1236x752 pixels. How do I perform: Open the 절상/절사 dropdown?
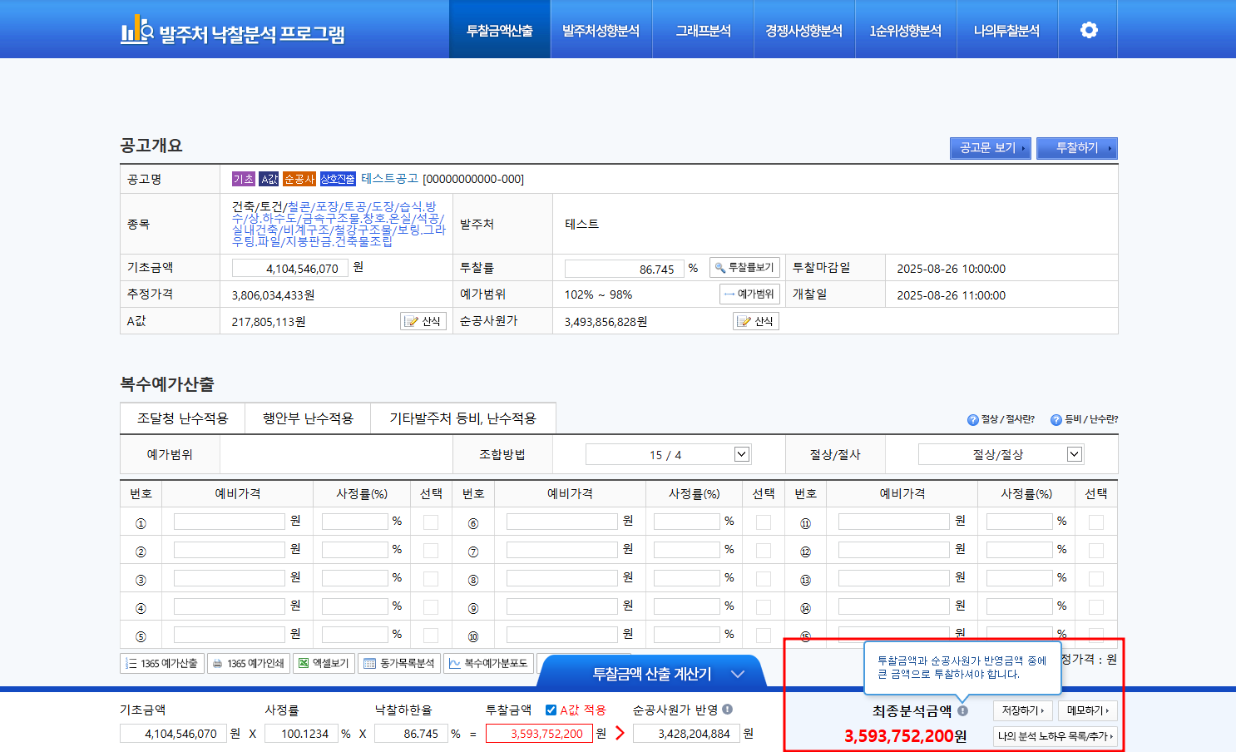click(x=1001, y=454)
